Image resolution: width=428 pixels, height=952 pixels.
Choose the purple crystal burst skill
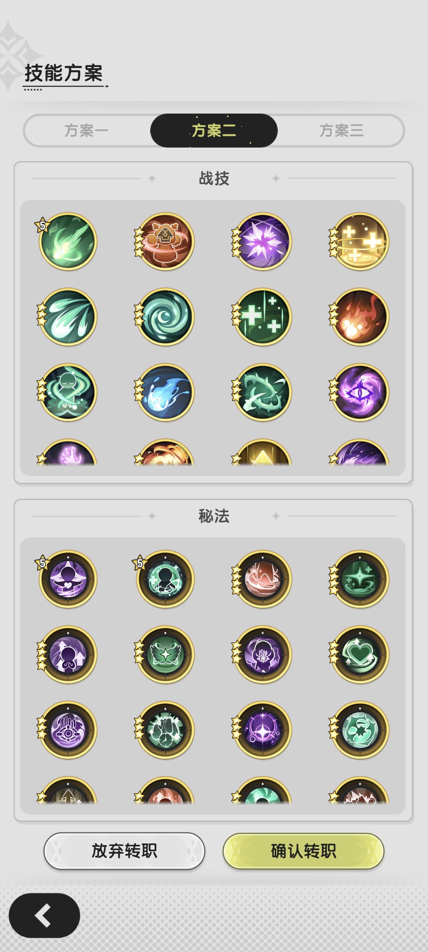point(263,241)
